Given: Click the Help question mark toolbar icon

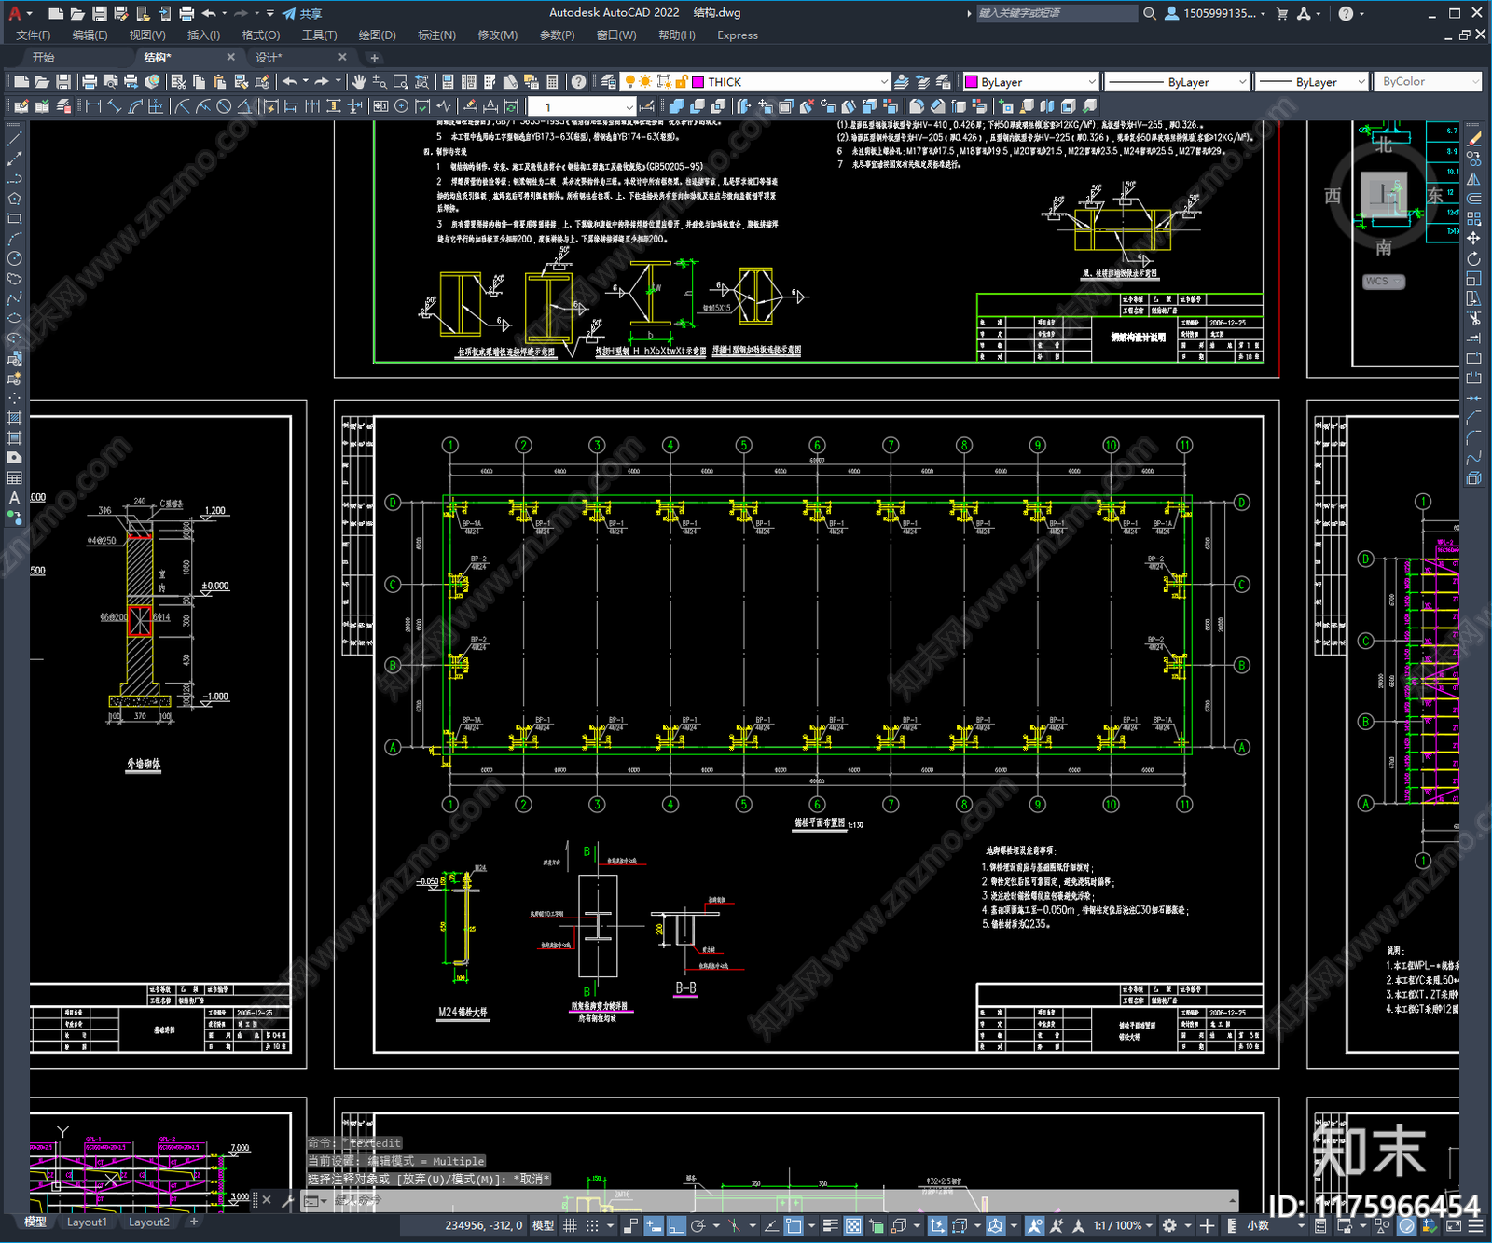Looking at the screenshot, I should [578, 82].
